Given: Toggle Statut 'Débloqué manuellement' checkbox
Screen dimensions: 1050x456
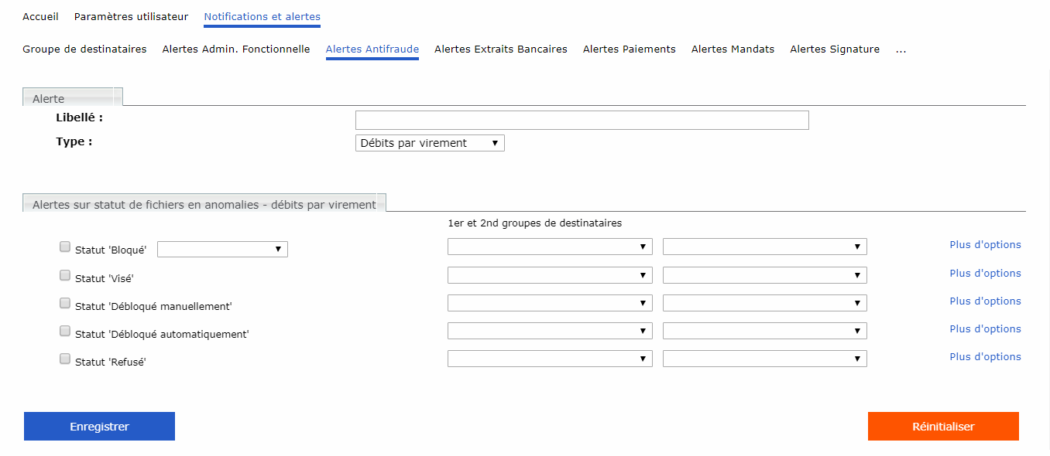Looking at the screenshot, I should (x=65, y=303).
